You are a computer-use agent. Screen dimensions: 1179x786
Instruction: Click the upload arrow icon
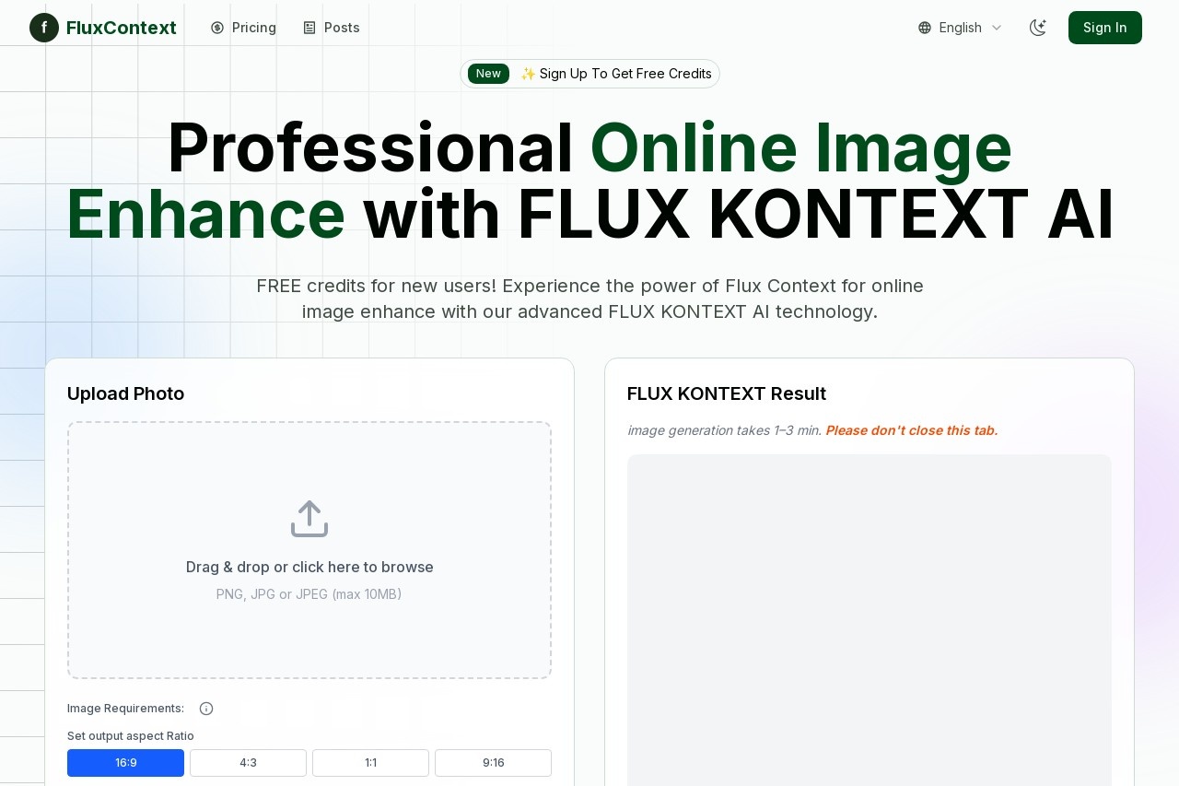tap(309, 519)
